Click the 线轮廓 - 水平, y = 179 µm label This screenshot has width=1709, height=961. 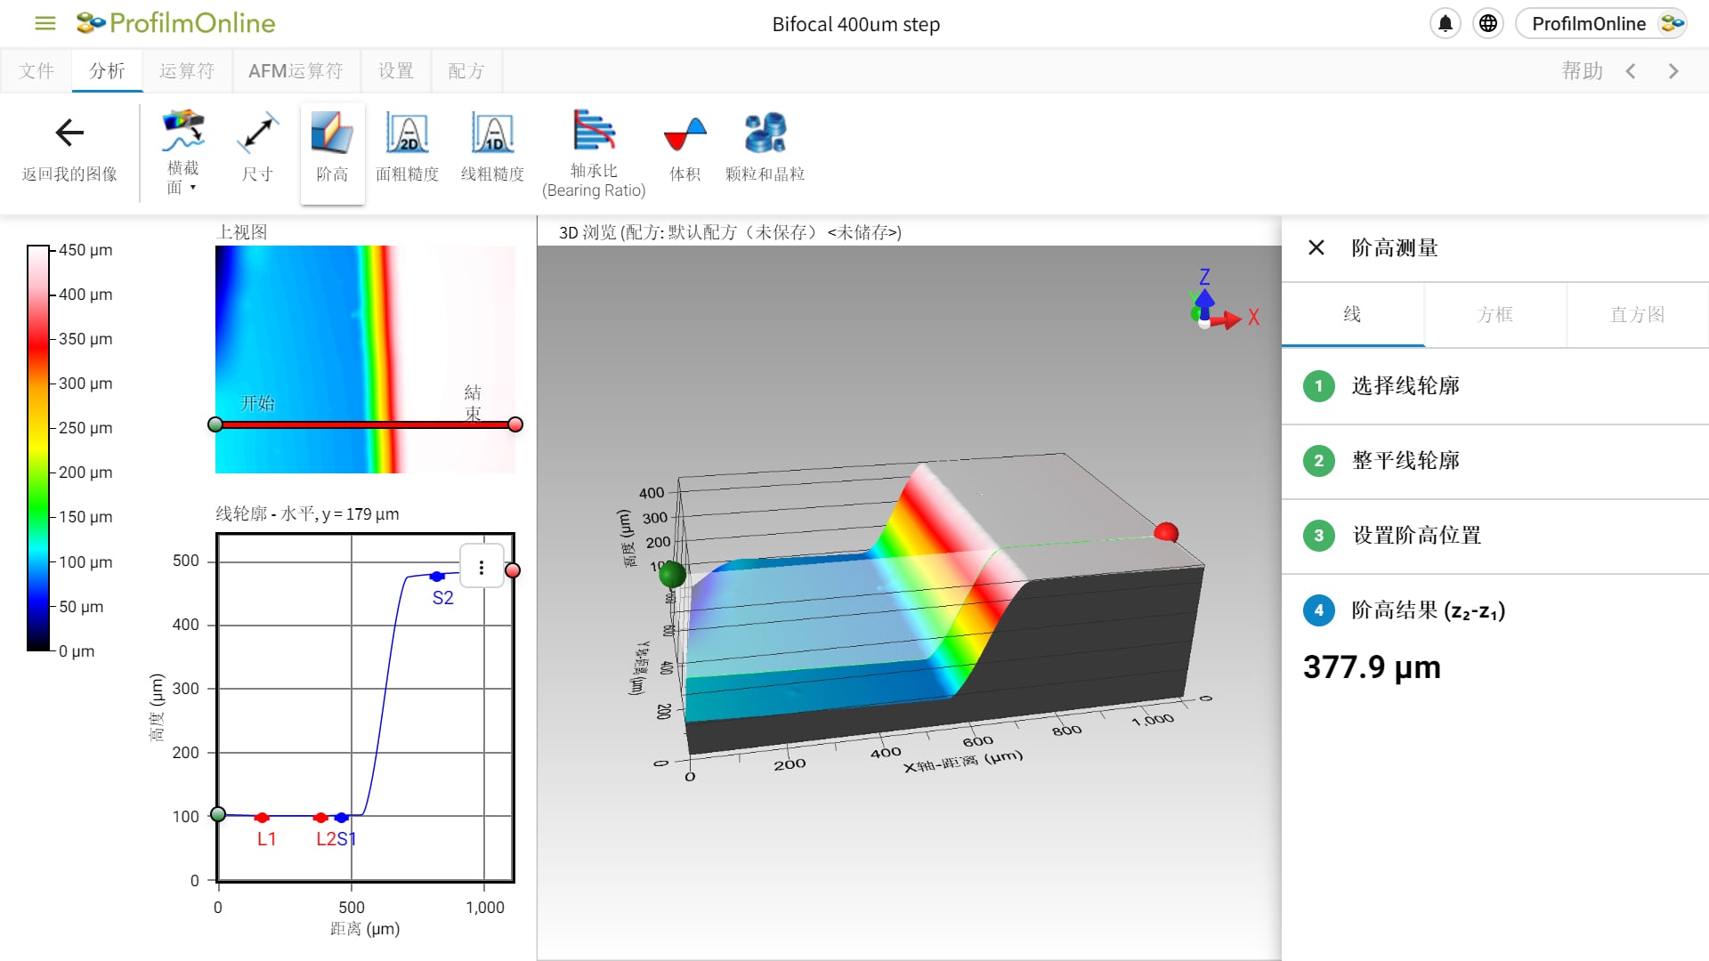pyautogui.click(x=307, y=514)
